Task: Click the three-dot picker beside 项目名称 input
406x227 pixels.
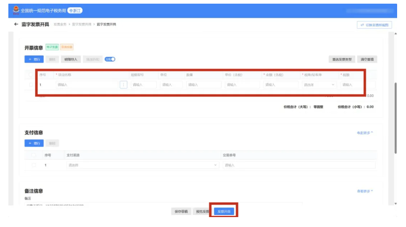Action: pyautogui.click(x=124, y=85)
